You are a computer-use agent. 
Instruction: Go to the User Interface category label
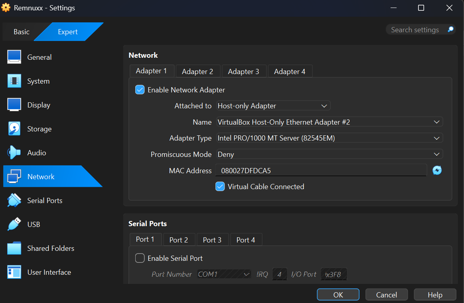click(49, 272)
